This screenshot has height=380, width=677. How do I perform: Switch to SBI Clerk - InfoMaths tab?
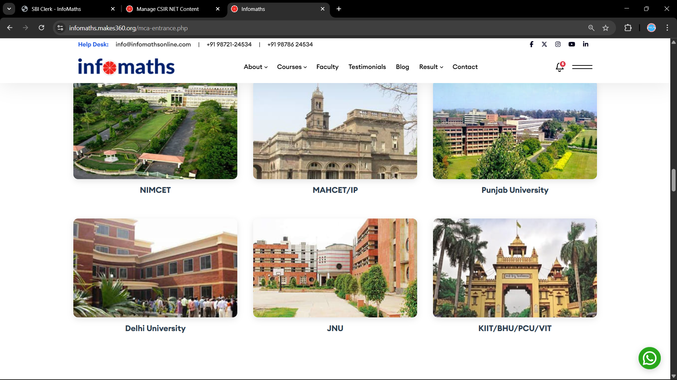pos(56,9)
